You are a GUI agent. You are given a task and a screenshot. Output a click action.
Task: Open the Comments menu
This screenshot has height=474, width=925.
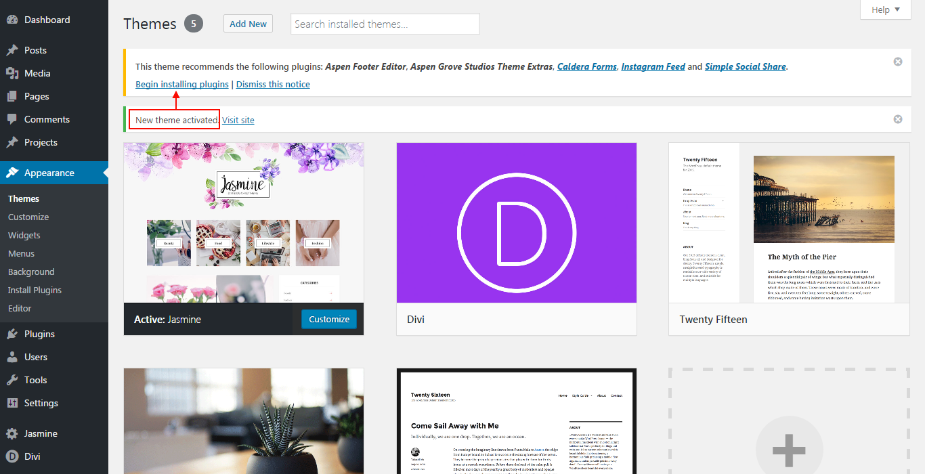(54, 119)
